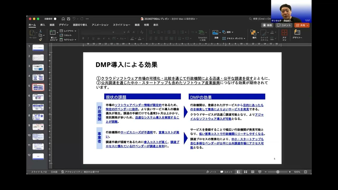Image resolution: width=338 pixels, height=190 pixels.
Task: Click the Redo icon in title bar
Action: point(82,19)
